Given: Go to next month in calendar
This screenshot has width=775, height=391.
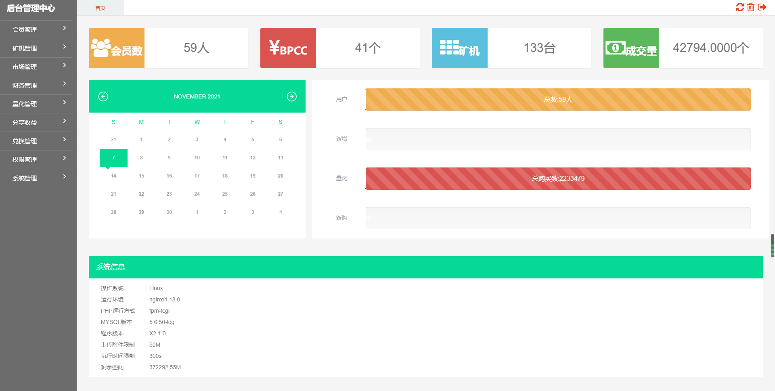Looking at the screenshot, I should 291,96.
